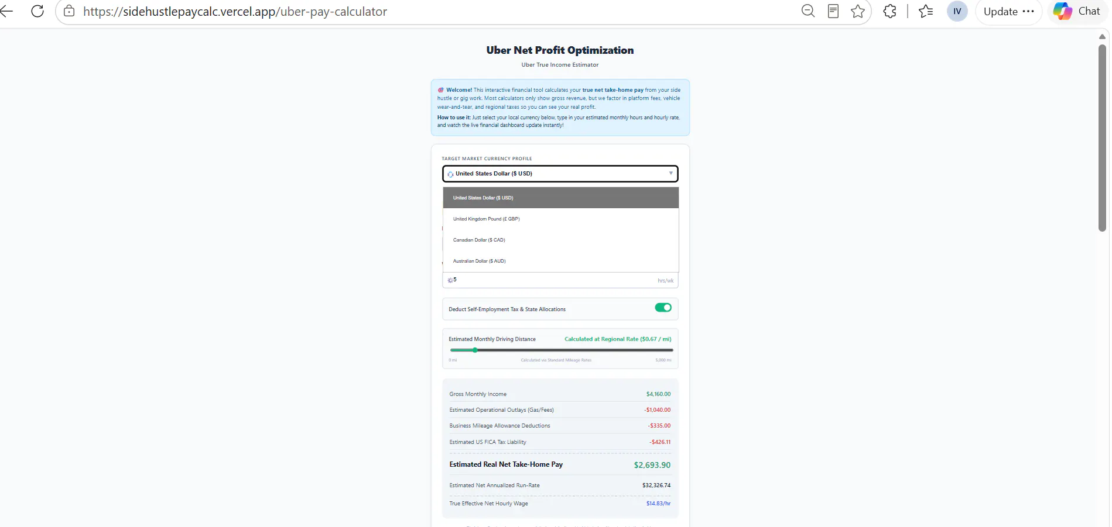Screen dimensions: 1112x527
Task: Toggle Deduct Self-Employment Tax switch
Action: coord(663,308)
